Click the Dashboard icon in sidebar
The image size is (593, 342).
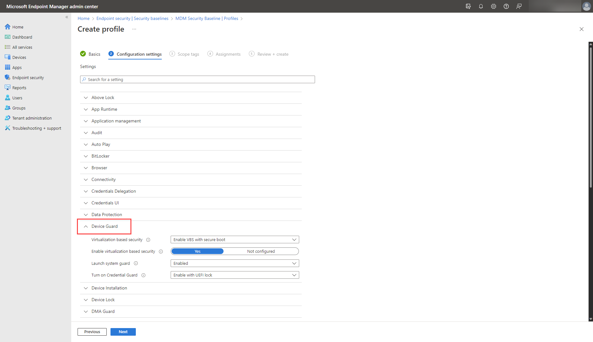click(x=8, y=37)
